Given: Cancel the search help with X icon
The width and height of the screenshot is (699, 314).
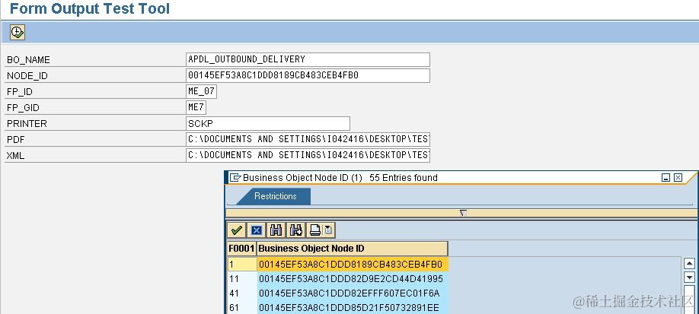Looking at the screenshot, I should (x=257, y=230).
